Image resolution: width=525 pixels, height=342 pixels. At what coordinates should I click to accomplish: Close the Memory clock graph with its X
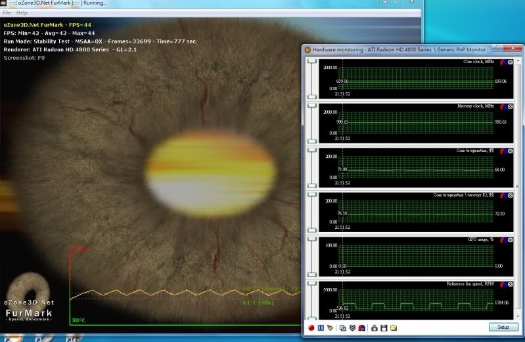(x=511, y=106)
